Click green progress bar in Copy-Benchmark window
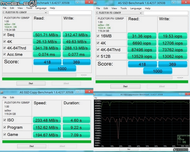 pos(47,142)
